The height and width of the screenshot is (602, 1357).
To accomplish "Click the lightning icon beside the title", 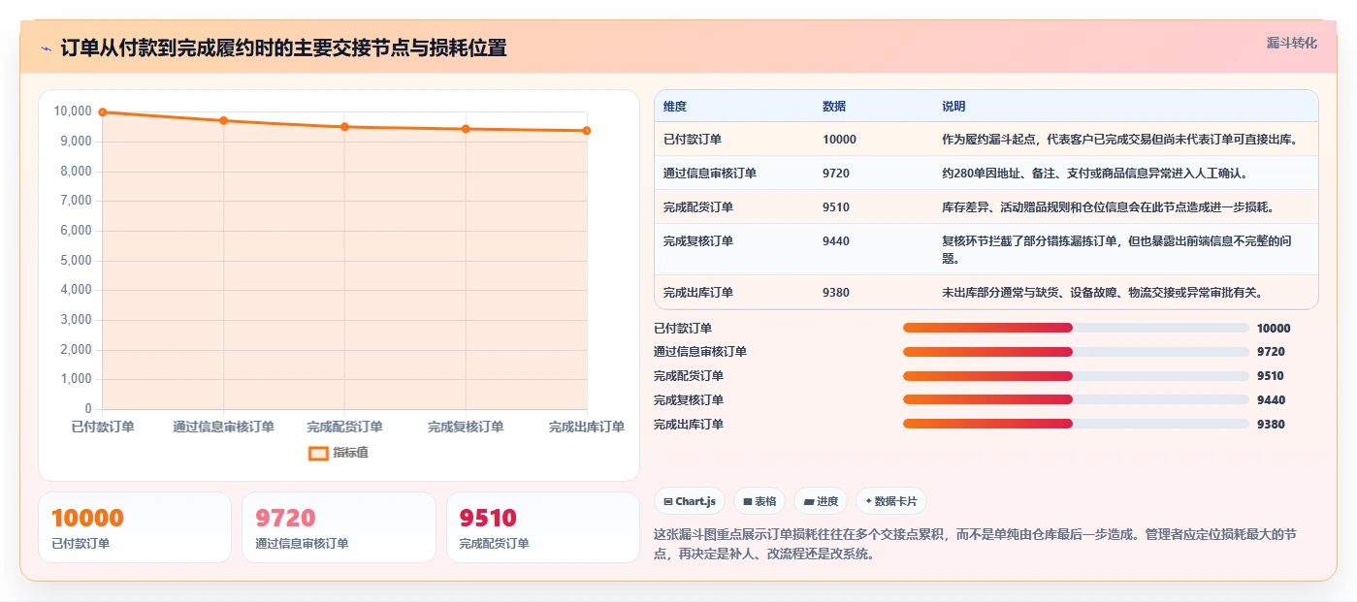I will pos(47,48).
